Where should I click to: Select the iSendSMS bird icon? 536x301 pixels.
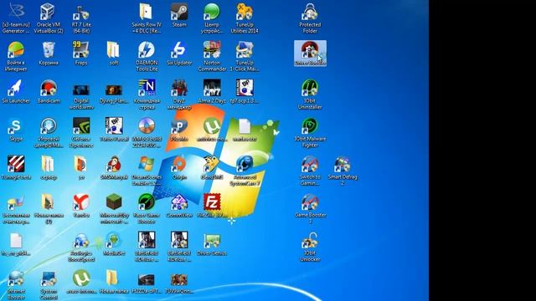pos(212,167)
